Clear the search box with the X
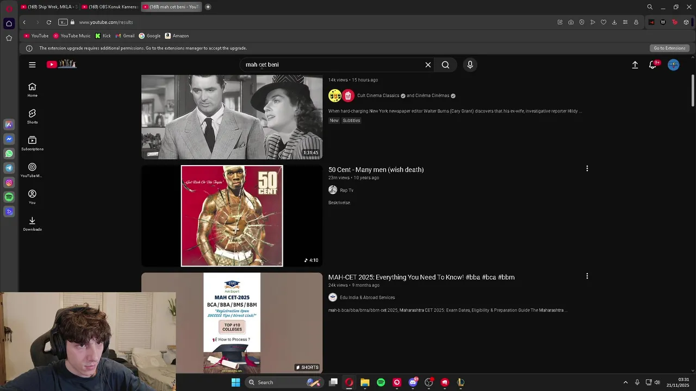The height and width of the screenshot is (391, 696). pyautogui.click(x=428, y=65)
